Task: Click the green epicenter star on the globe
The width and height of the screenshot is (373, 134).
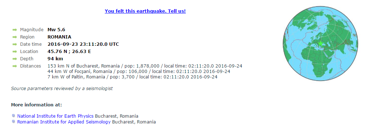Action: click(320, 43)
